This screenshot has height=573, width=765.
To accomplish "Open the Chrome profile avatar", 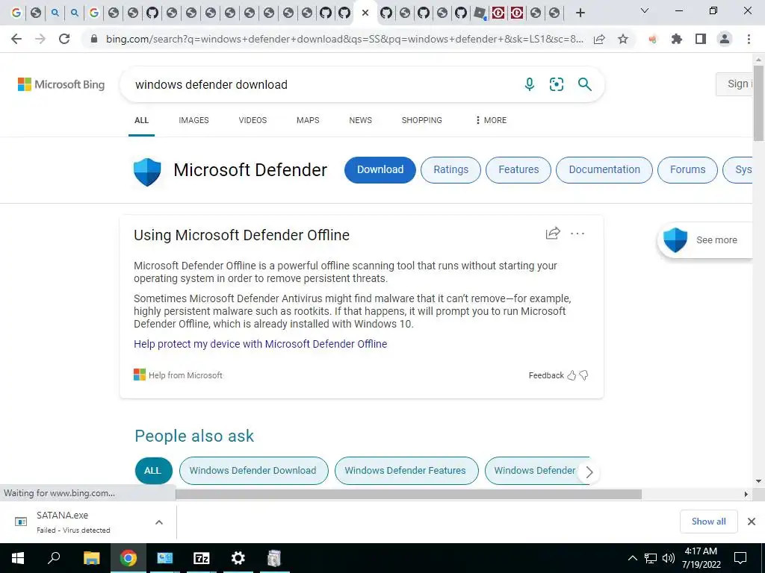I will [x=725, y=39].
